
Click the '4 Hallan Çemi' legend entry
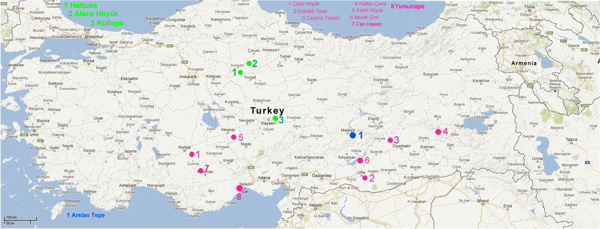(x=370, y=4)
